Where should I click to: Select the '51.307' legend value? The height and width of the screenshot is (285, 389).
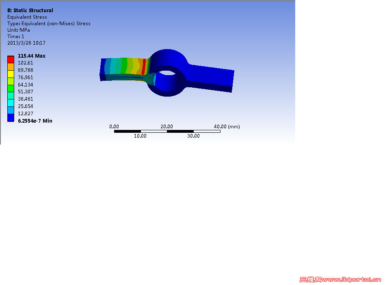point(25,91)
